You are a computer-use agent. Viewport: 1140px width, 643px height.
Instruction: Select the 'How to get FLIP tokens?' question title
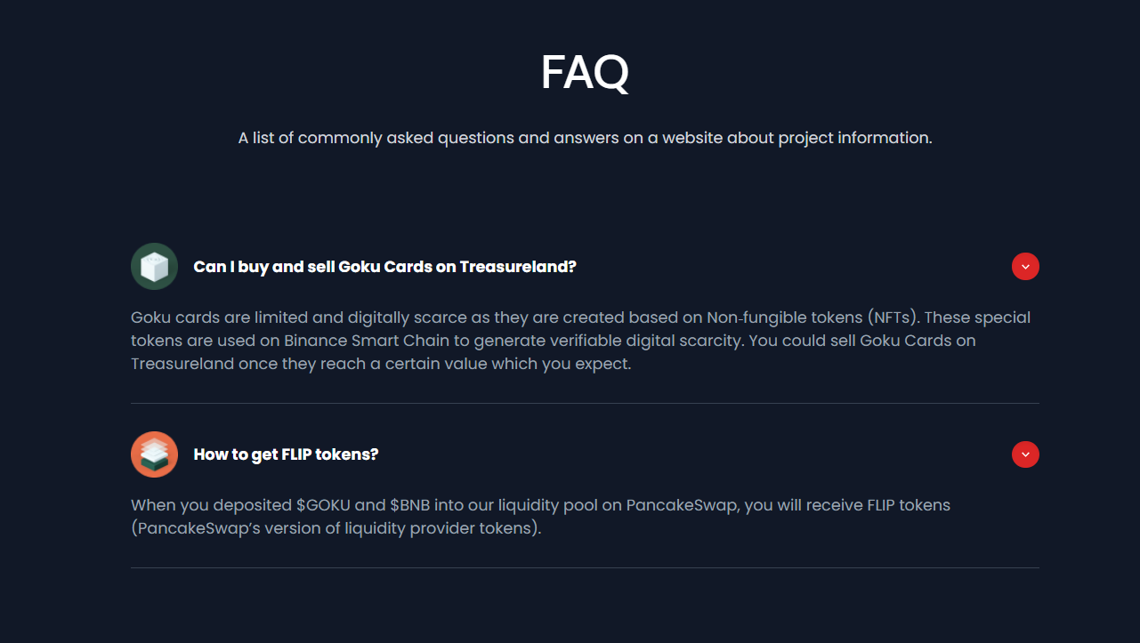286,454
